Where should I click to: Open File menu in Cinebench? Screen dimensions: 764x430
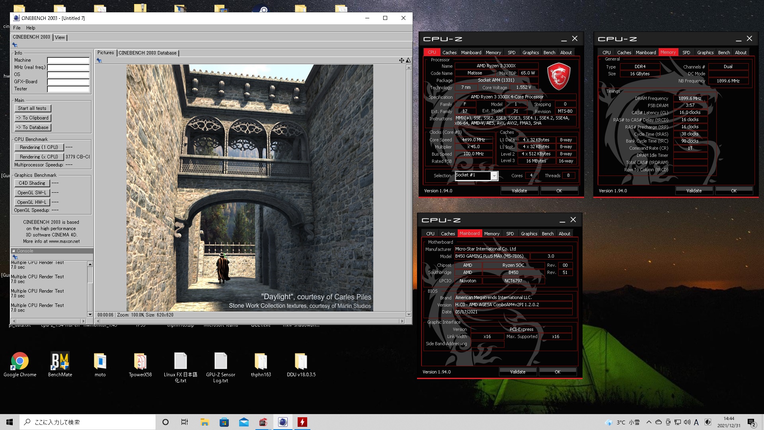(x=17, y=28)
